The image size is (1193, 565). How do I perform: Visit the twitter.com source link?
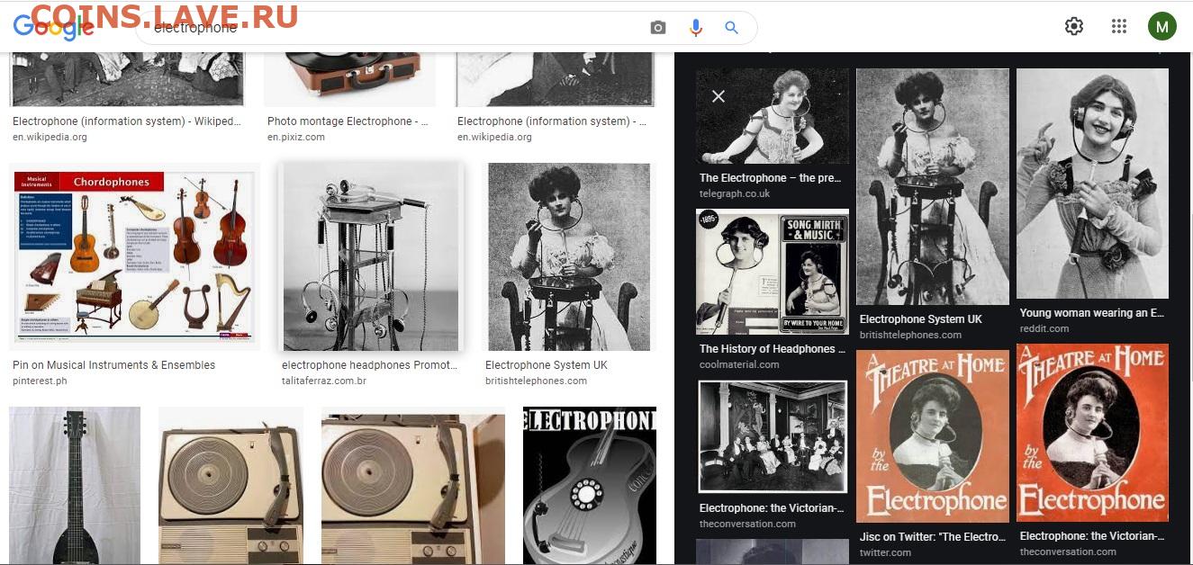(x=886, y=552)
